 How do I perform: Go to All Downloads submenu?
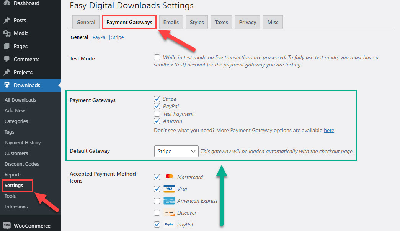point(20,100)
